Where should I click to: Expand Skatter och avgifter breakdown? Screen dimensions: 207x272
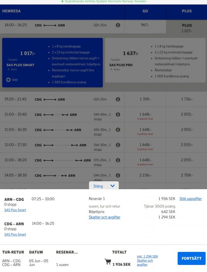tap(105, 217)
